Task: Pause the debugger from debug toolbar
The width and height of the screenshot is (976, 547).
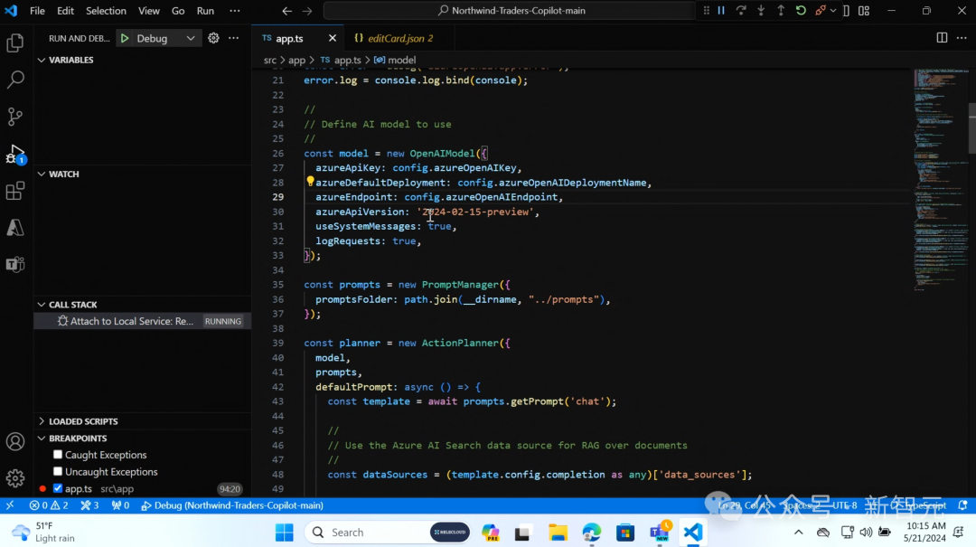Action: pos(721,11)
